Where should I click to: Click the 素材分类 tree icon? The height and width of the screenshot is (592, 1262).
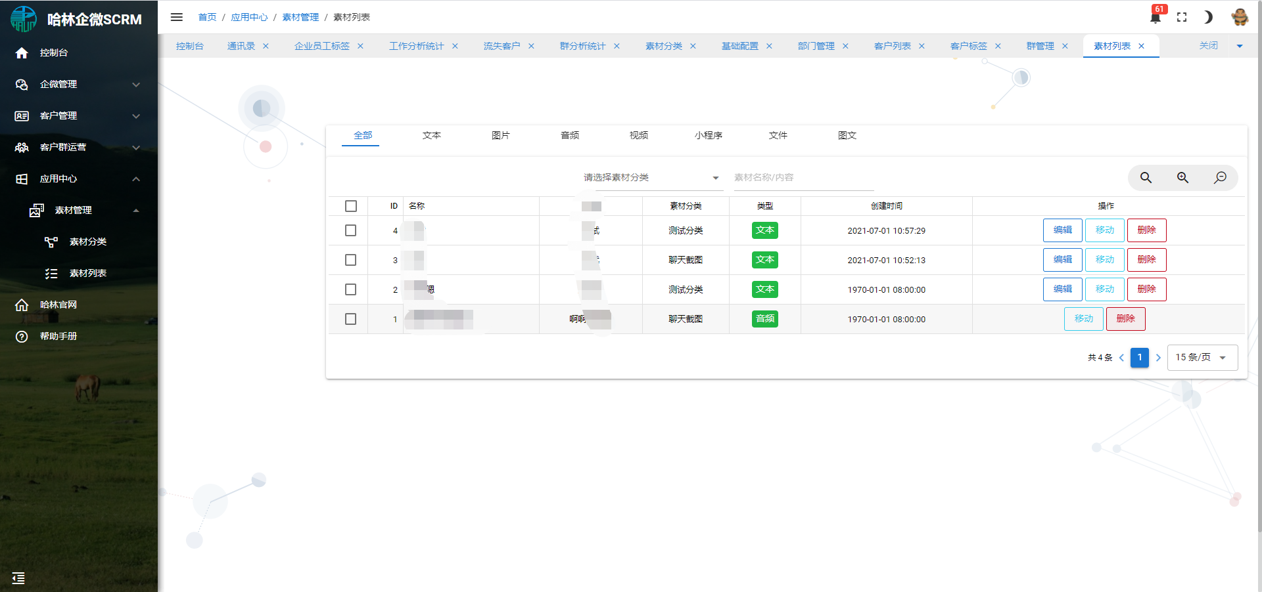coord(51,242)
